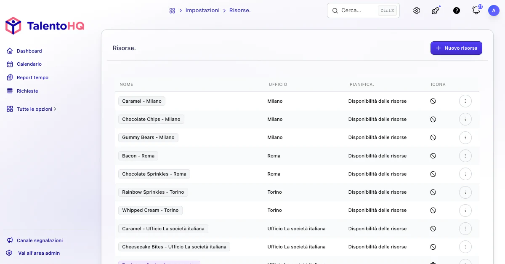
Task: Click the Risorse. breadcrumb
Action: coord(240,11)
